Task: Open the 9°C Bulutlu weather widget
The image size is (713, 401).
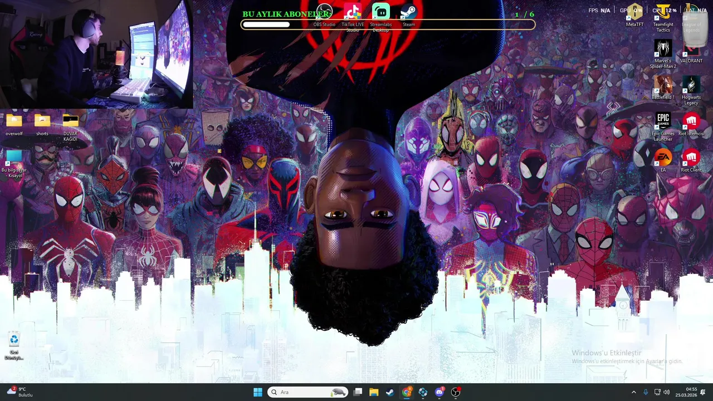Action: point(20,392)
